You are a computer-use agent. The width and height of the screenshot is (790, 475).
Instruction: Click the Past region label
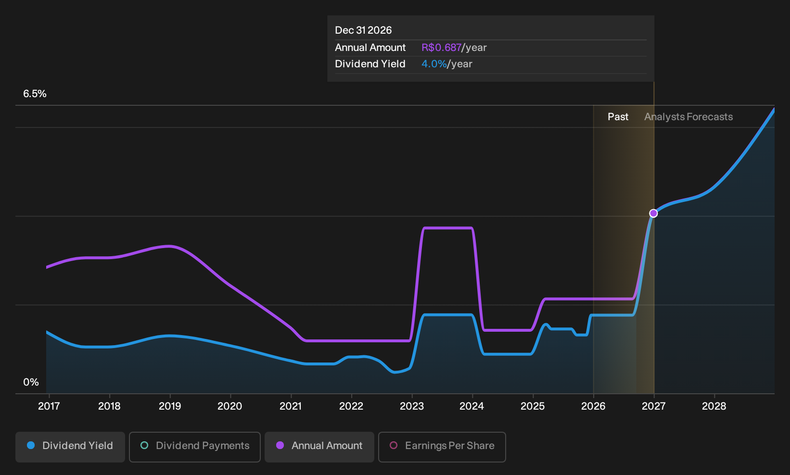[x=618, y=117]
